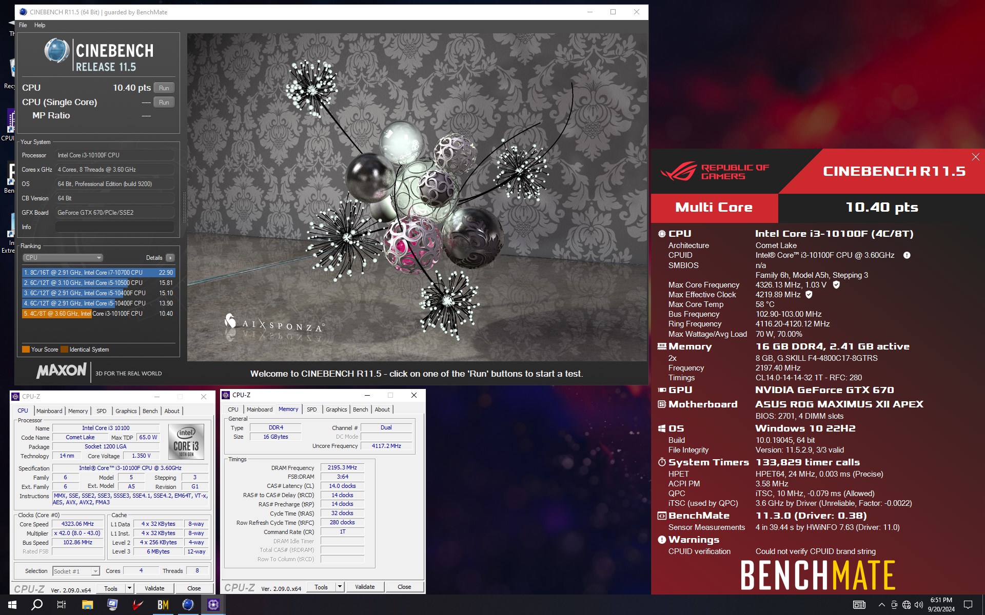Click Close button in right CPU-Z window

(x=404, y=587)
